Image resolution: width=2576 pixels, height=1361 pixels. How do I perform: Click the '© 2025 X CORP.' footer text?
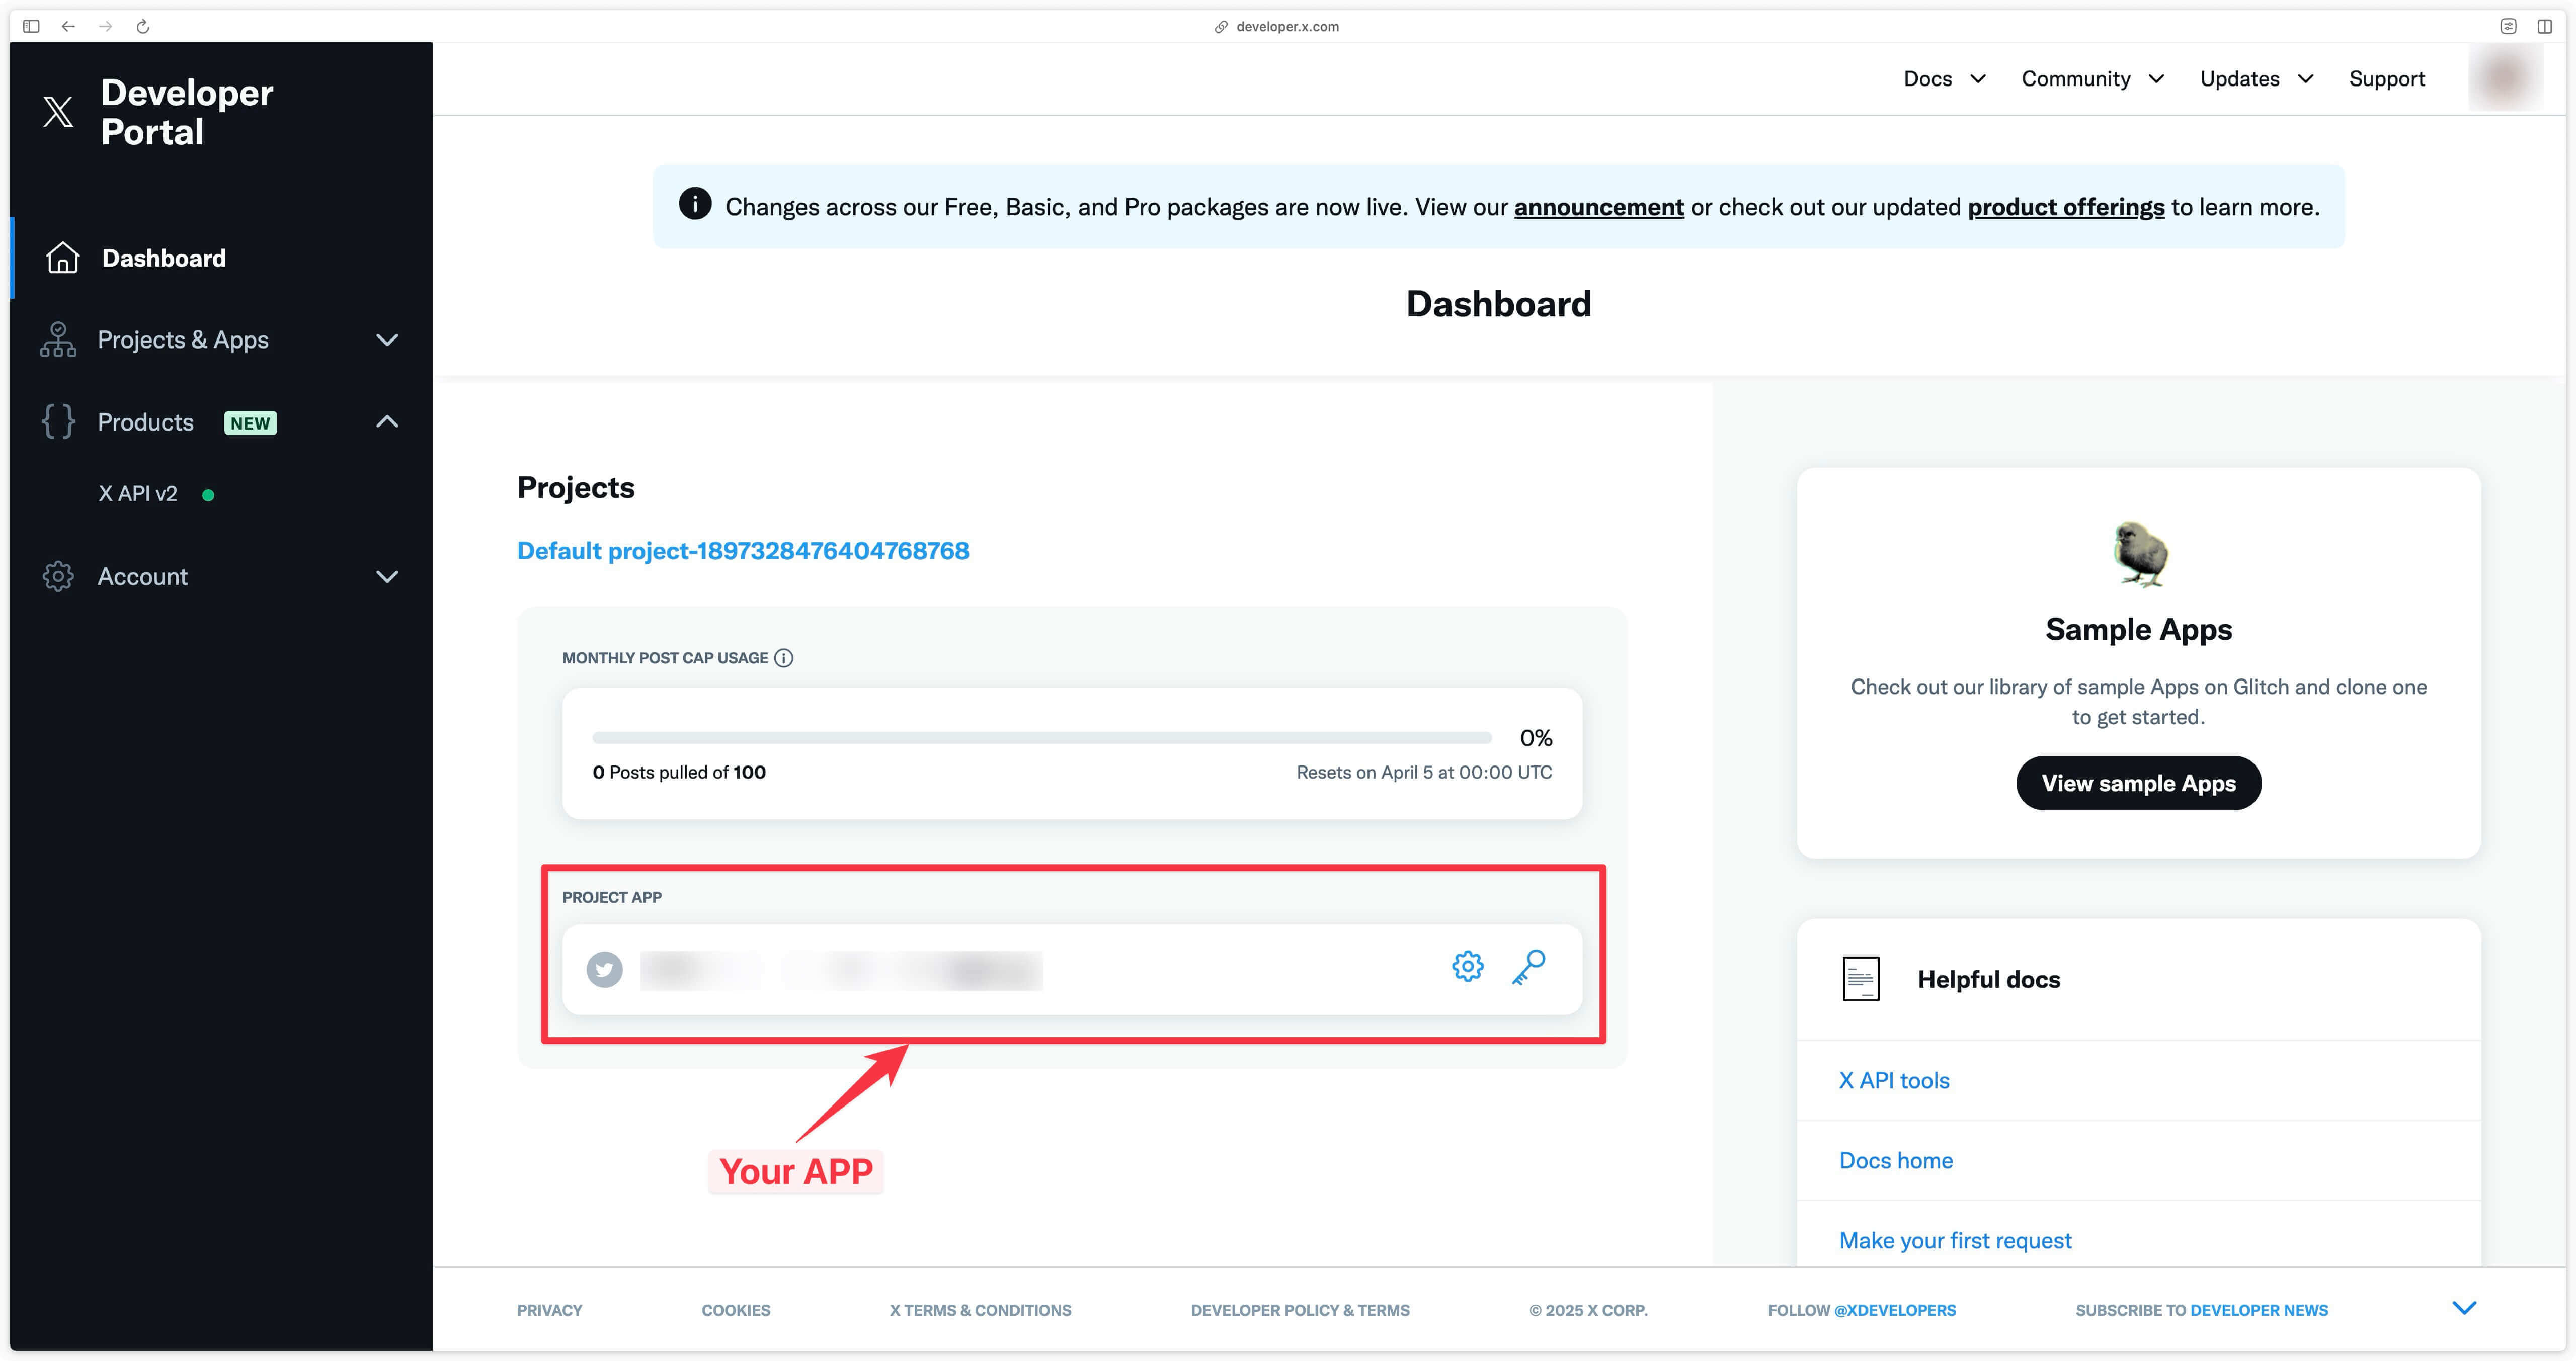[1588, 1310]
